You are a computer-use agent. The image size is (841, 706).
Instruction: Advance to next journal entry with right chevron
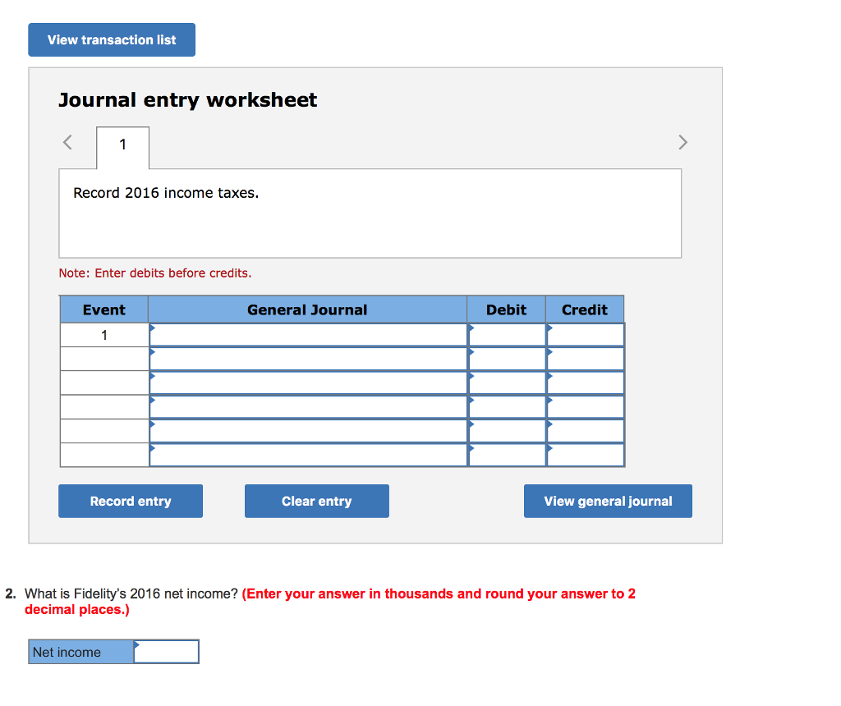coord(682,142)
